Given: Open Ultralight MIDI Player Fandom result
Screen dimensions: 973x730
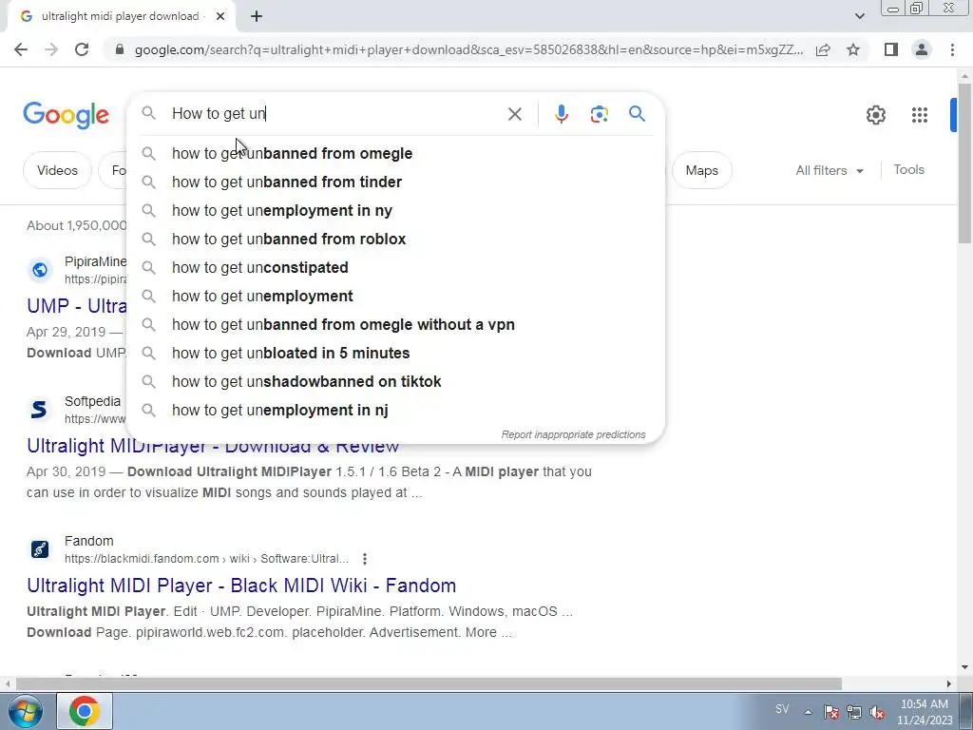Looking at the screenshot, I should click(x=241, y=586).
